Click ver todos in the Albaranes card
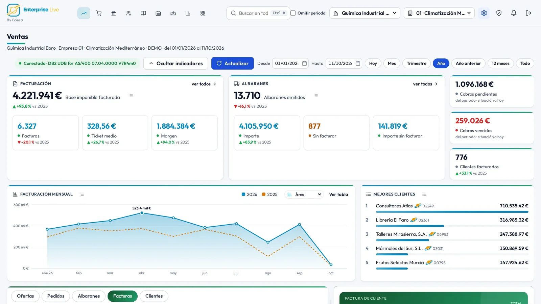 point(425,84)
